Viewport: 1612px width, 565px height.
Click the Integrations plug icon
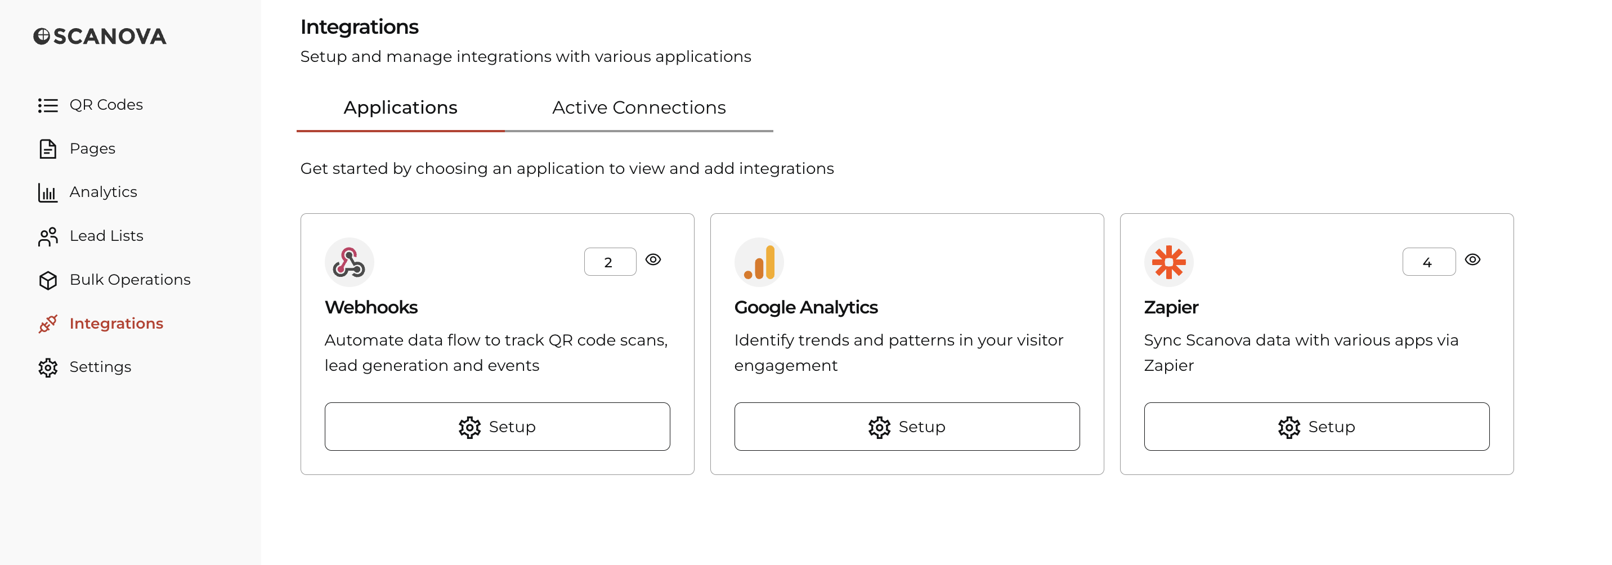[47, 324]
